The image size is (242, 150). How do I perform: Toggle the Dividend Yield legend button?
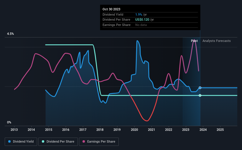tap(21, 142)
